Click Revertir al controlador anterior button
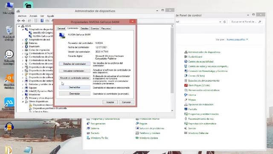Screen dimensions: 273x154 [x=75, y=78]
